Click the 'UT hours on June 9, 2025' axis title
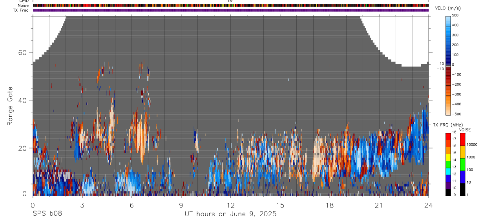Screen dimensions: 482x222 click(231, 214)
